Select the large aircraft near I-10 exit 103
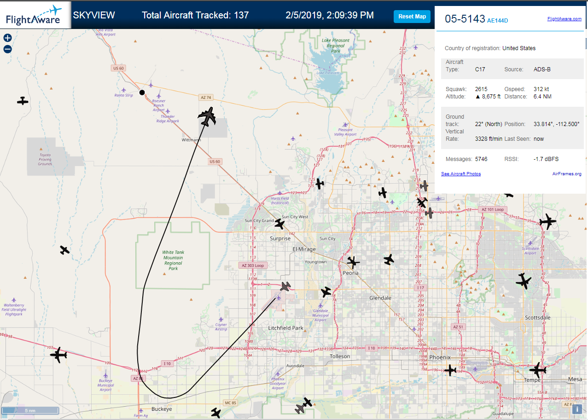The width and height of the screenshot is (588, 420). (58, 355)
